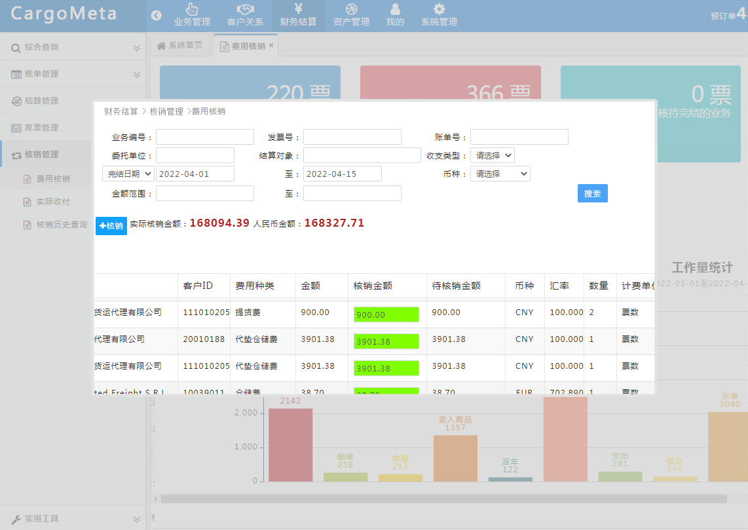The image size is (748, 530).
Task: Click the 发票管理 newspaper icon
Action: pyautogui.click(x=16, y=128)
